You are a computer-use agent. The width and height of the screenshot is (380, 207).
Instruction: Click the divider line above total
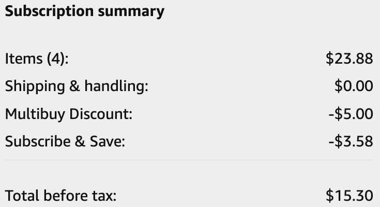tap(188, 160)
